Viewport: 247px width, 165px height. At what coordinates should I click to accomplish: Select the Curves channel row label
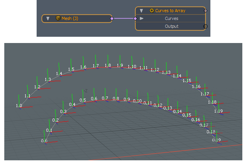tap(171, 18)
